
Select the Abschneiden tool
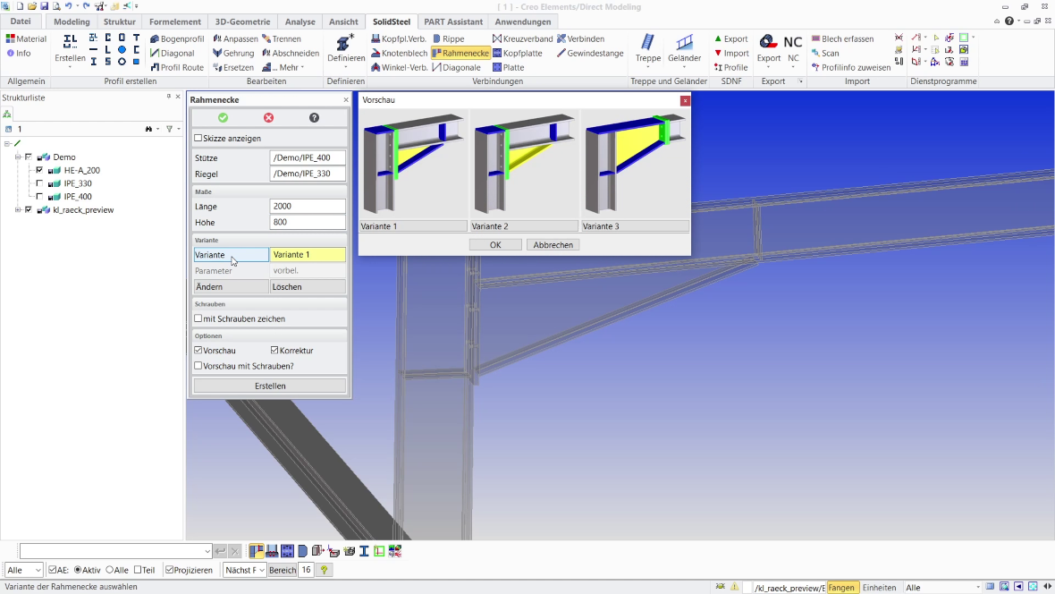pyautogui.click(x=291, y=53)
